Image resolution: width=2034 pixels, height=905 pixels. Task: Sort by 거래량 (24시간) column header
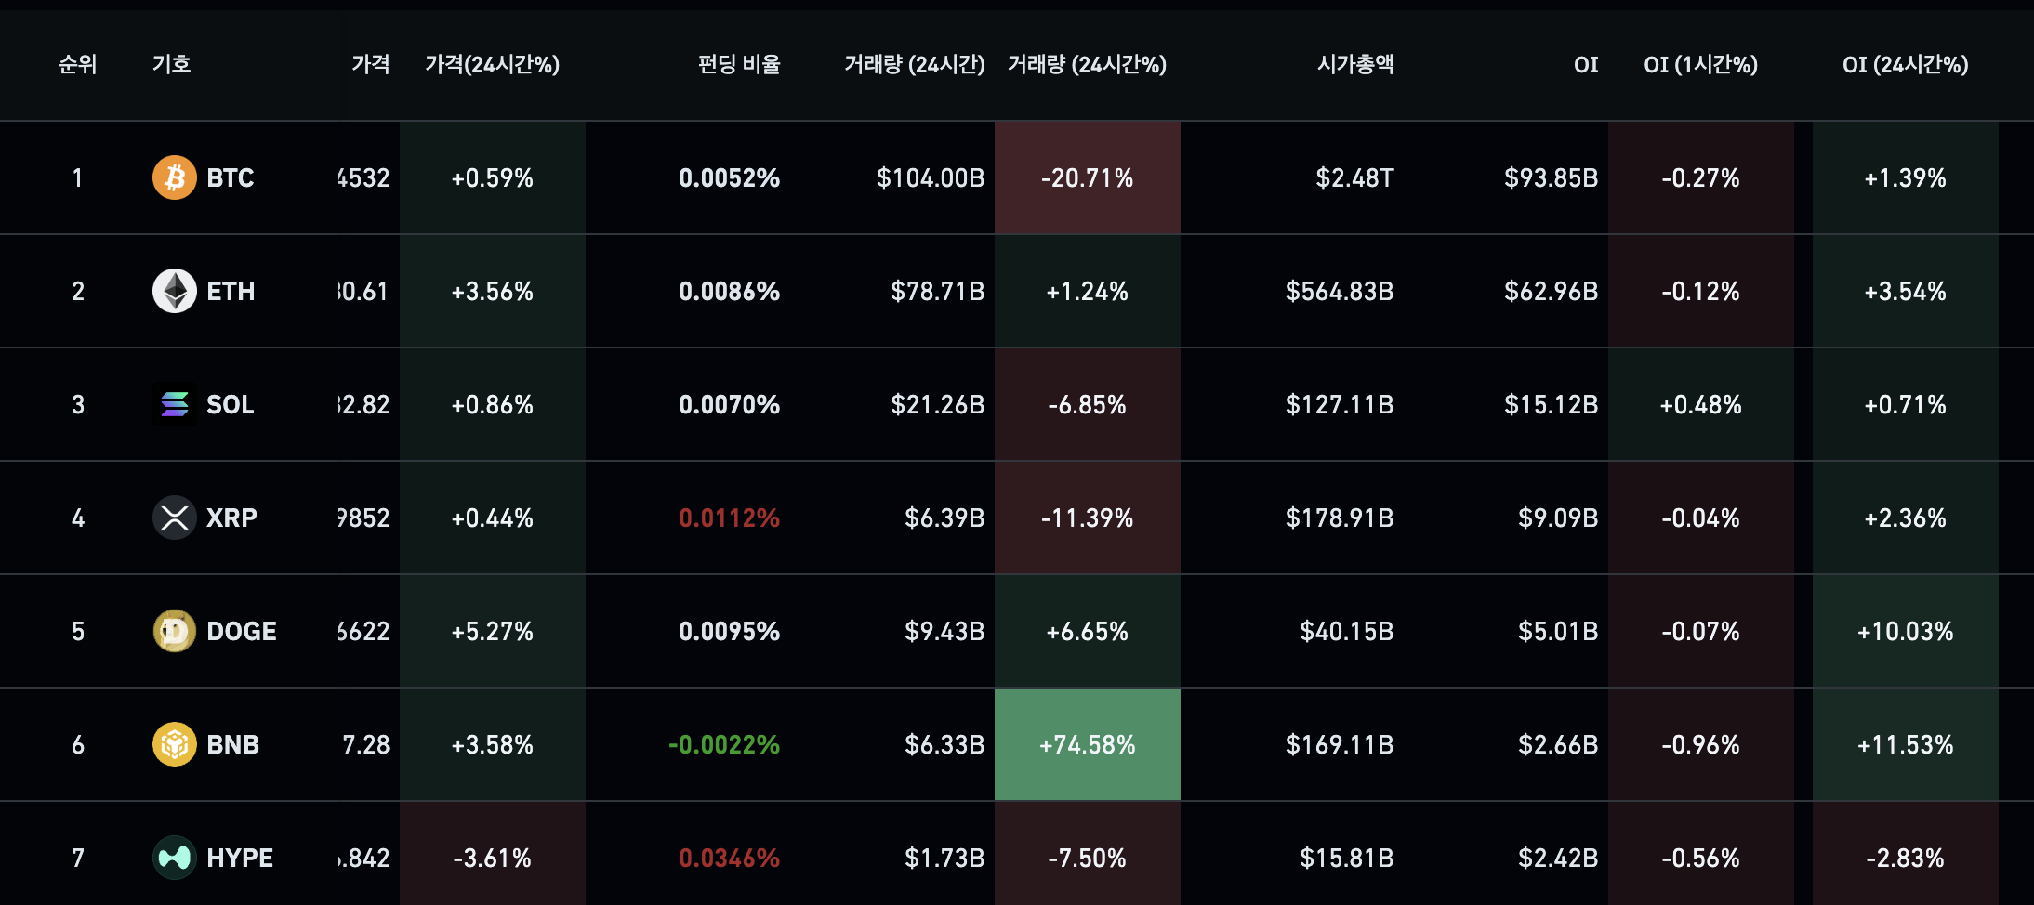pos(914,64)
